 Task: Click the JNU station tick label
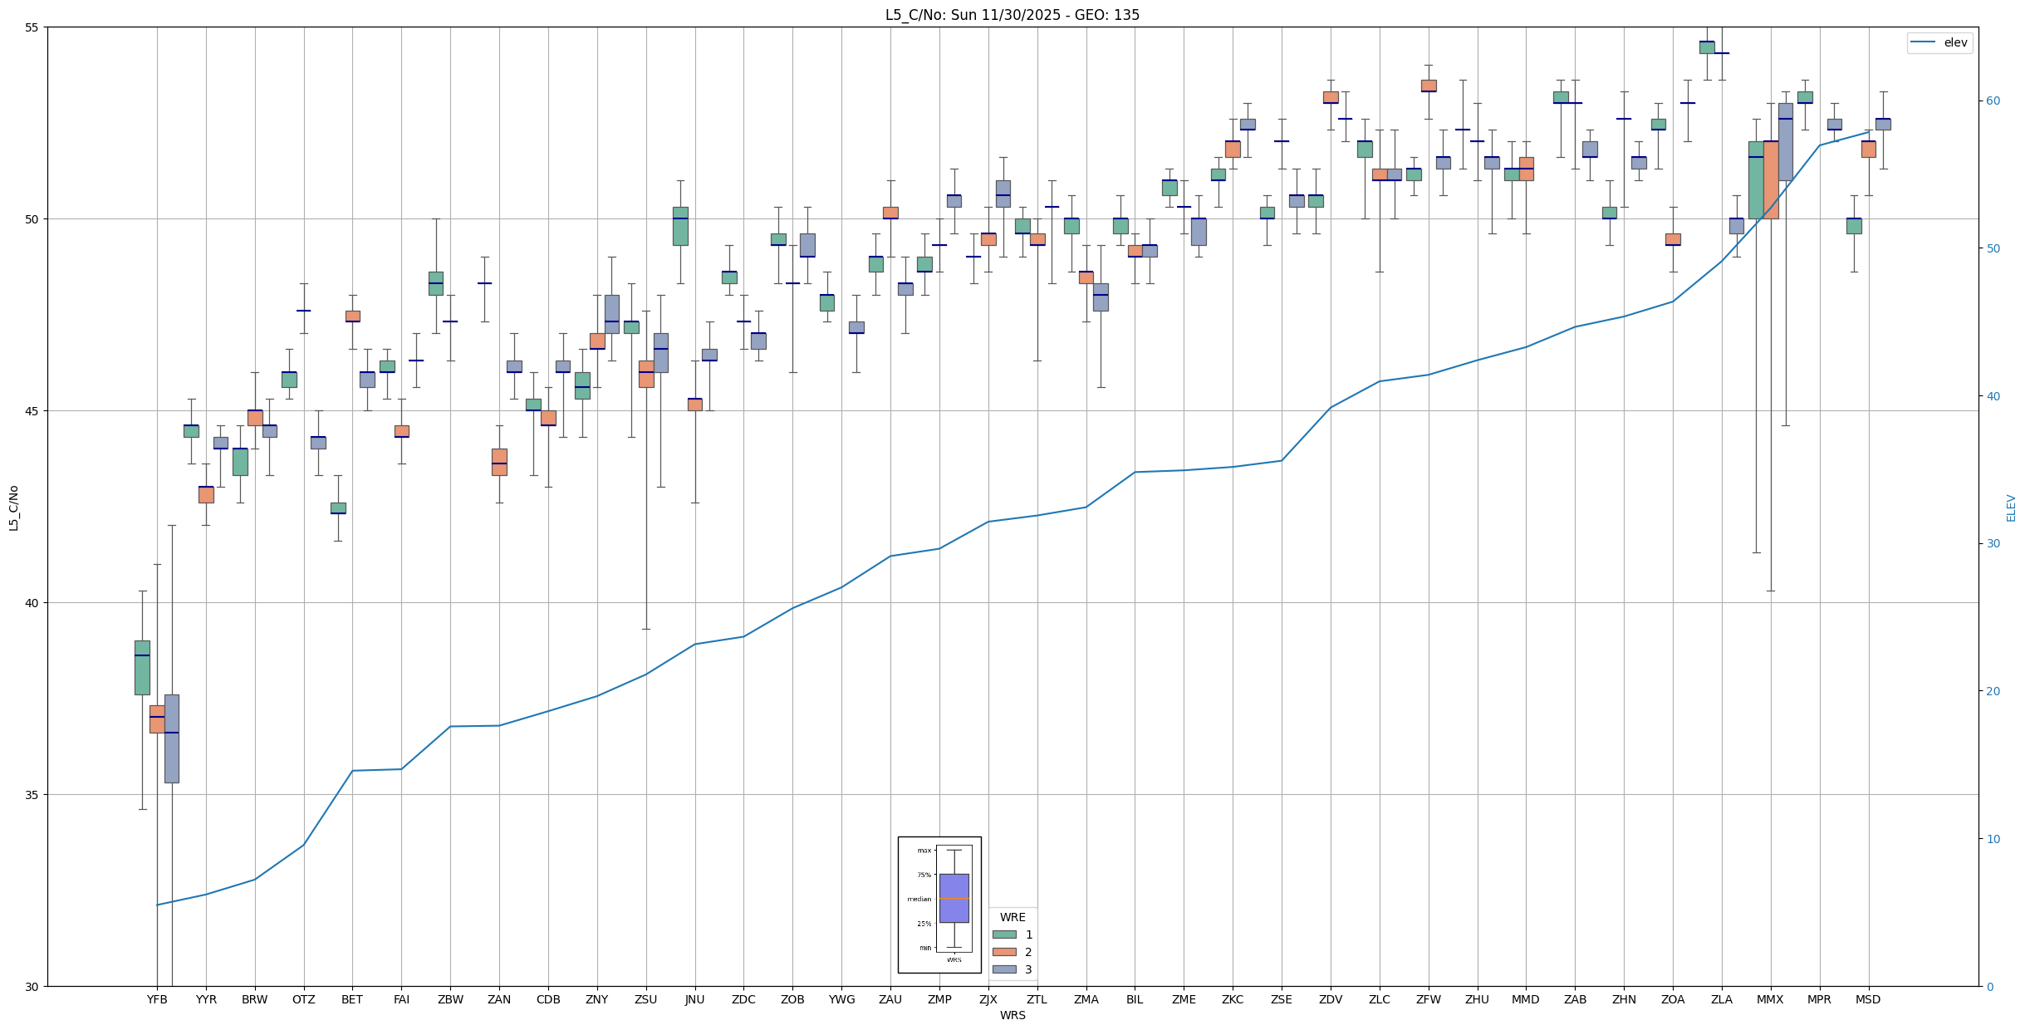(x=694, y=999)
